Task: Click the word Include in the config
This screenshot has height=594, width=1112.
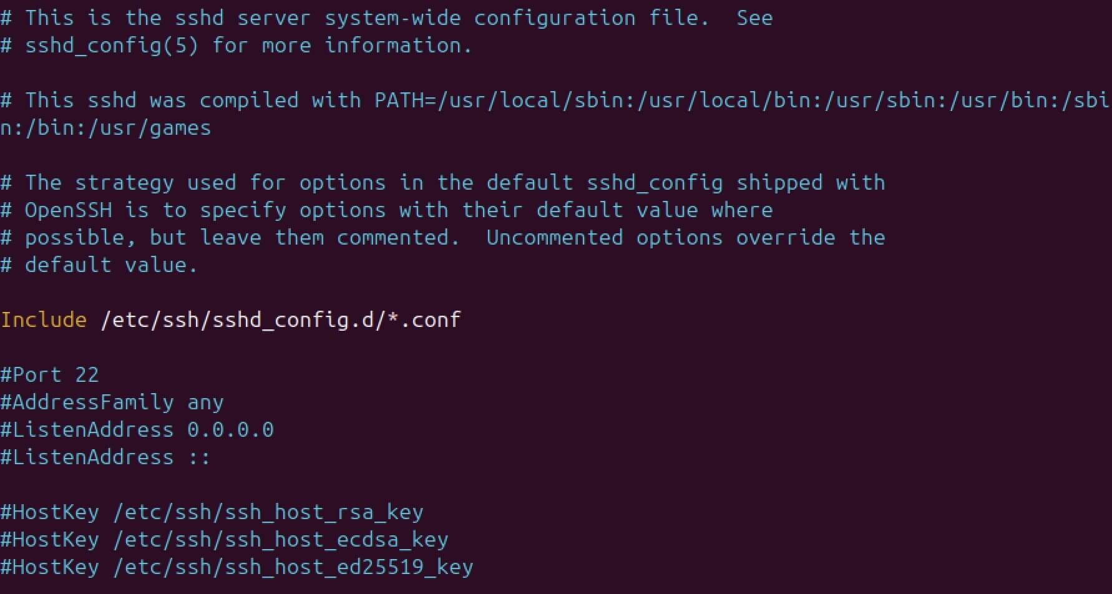Action: click(x=44, y=319)
